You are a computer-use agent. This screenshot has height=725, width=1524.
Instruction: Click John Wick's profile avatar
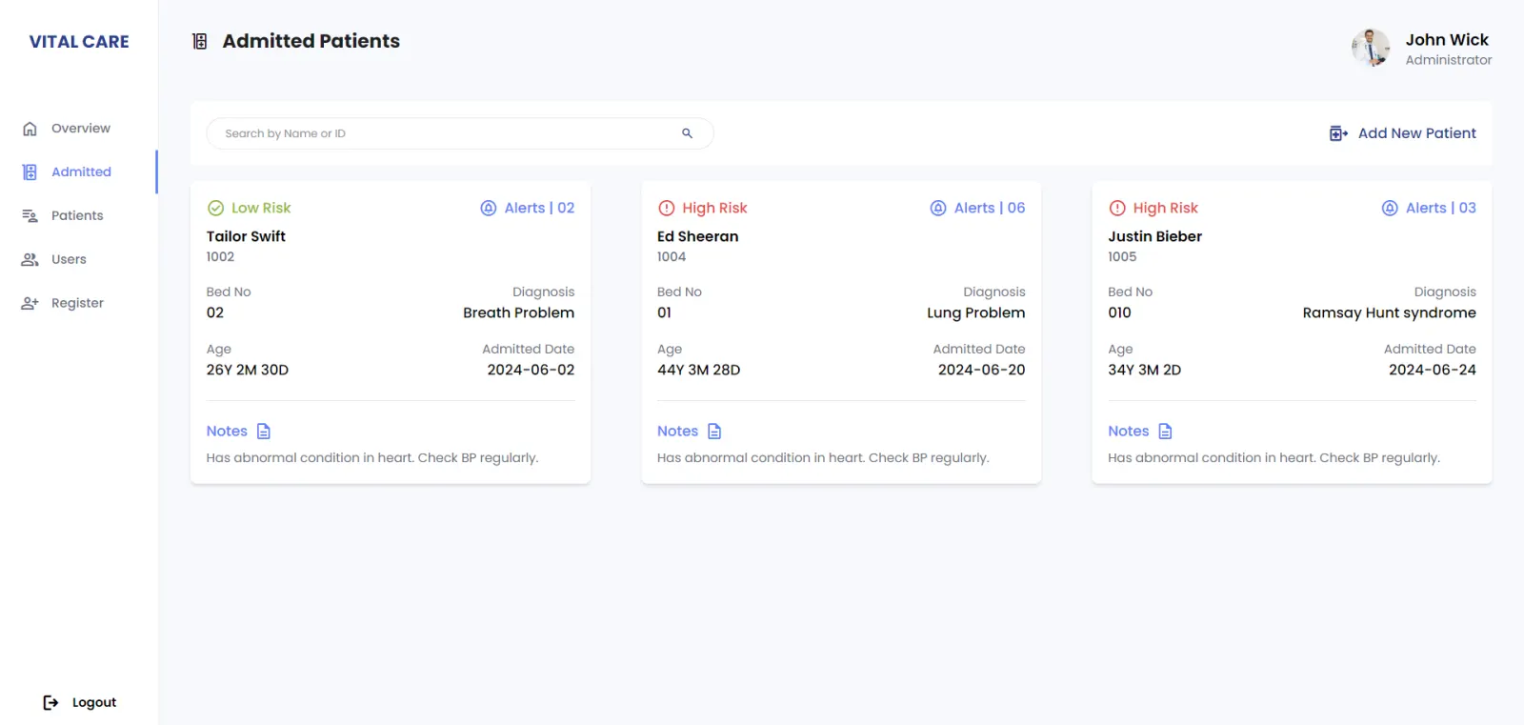click(x=1371, y=48)
